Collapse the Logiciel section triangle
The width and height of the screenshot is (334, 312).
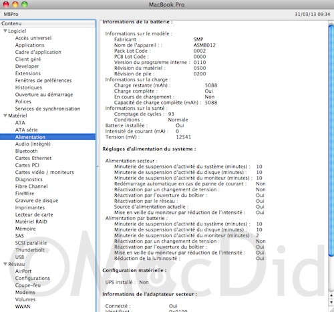pyautogui.click(x=5, y=31)
